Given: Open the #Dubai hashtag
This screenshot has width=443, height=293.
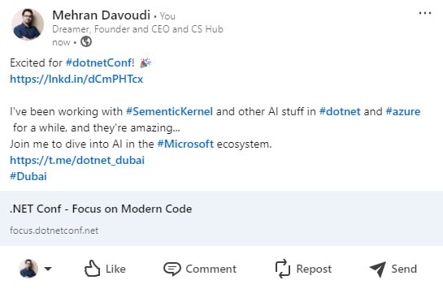Looking at the screenshot, I should coord(28,176).
